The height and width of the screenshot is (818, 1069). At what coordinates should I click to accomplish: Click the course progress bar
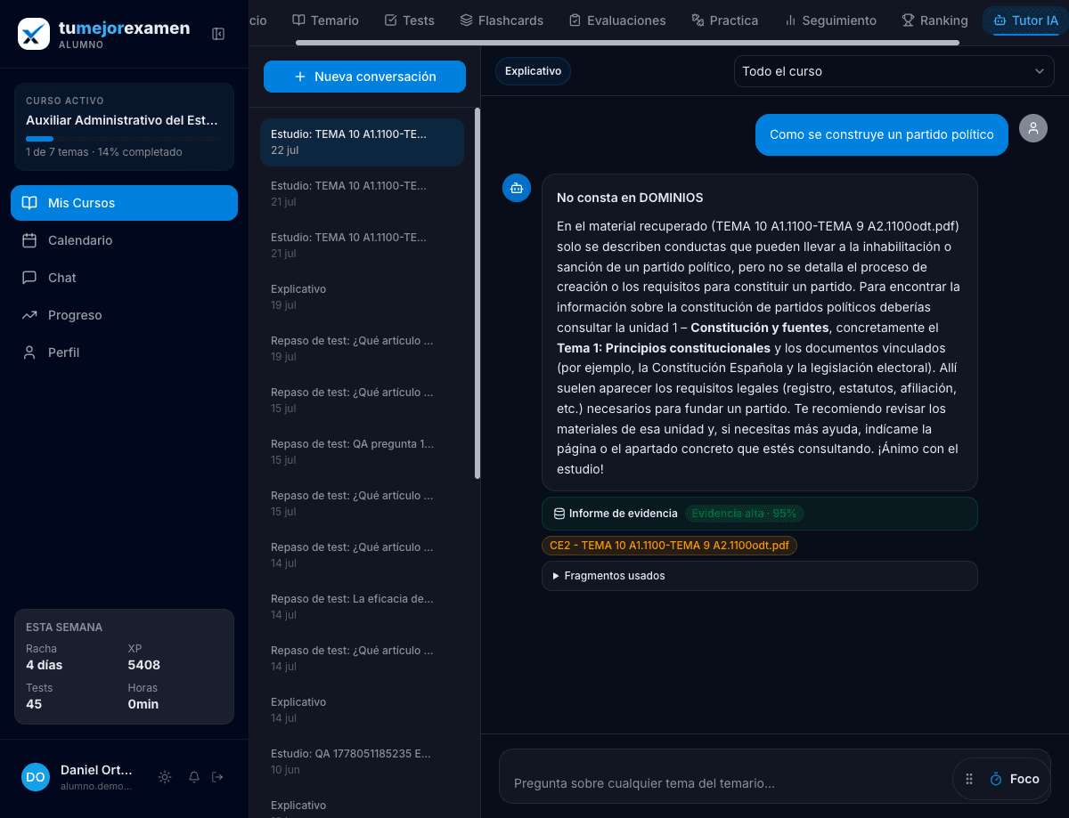click(x=124, y=139)
